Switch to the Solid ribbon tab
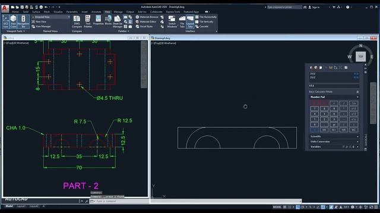The image size is (380, 213). click(26, 12)
